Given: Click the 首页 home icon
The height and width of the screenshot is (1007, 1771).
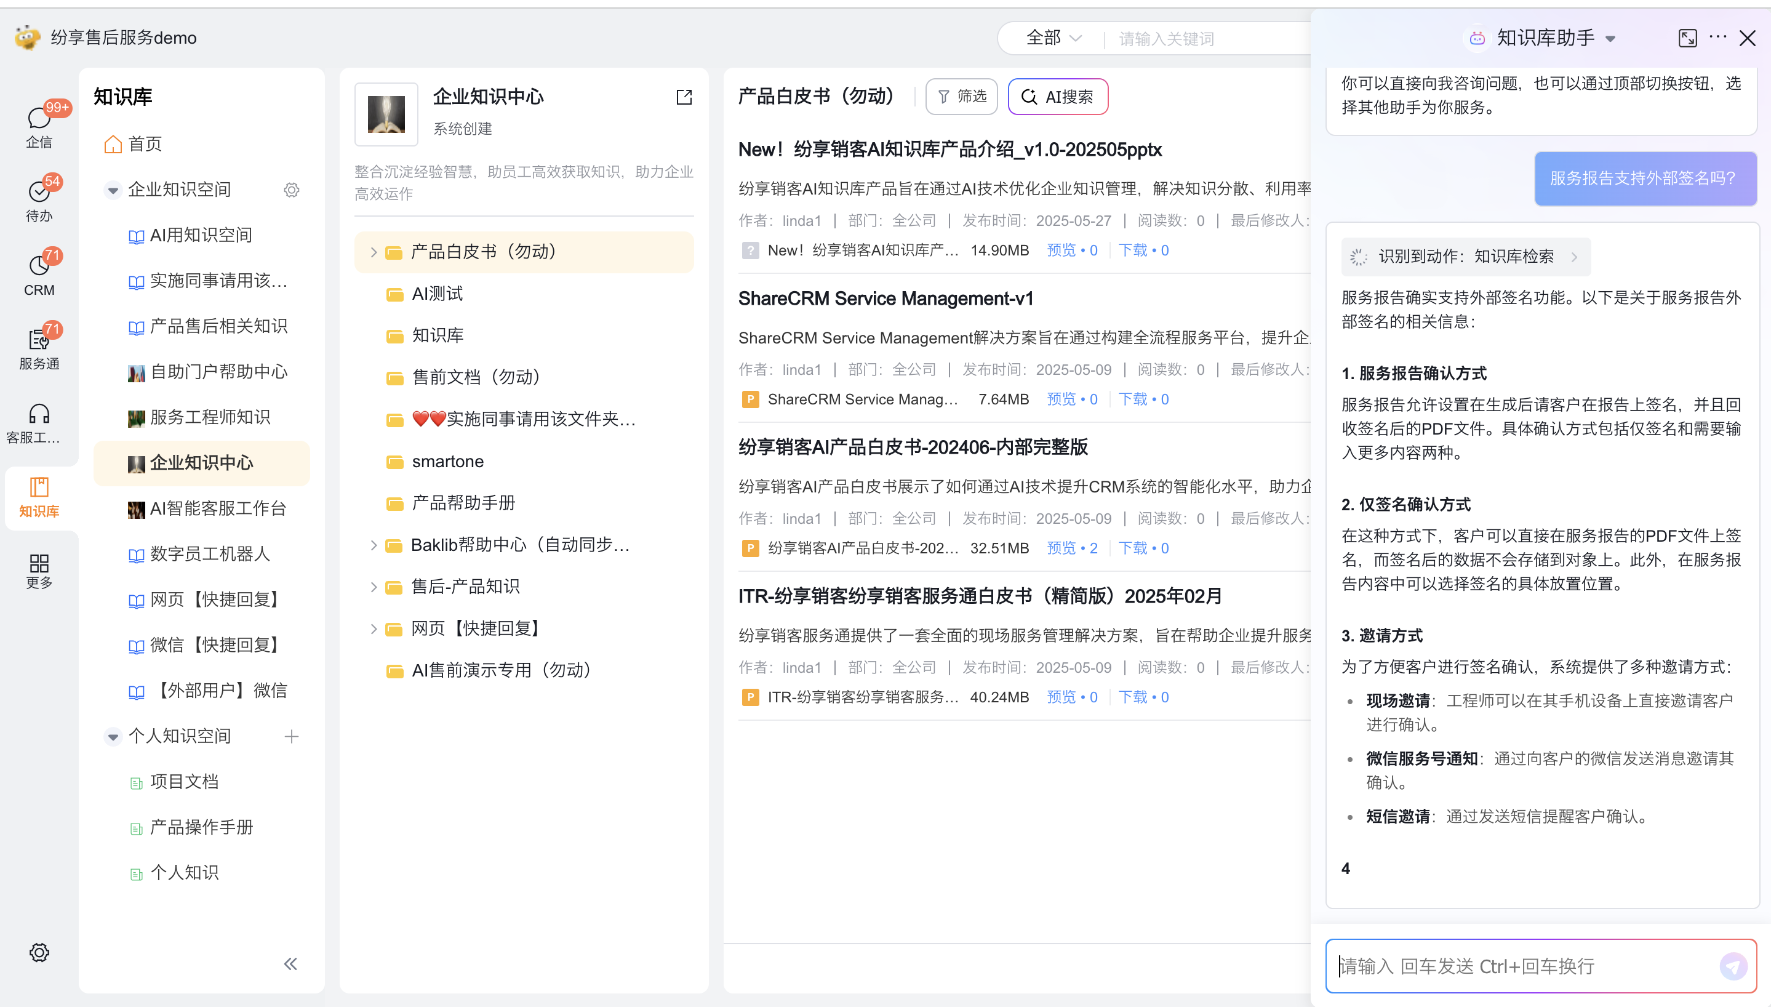Looking at the screenshot, I should [113, 144].
